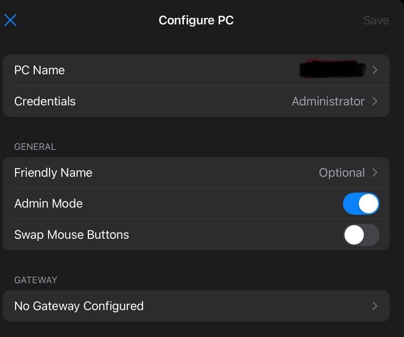Close the Configure PC dialog with the X
Screen dimensions: 404x337
[x=10, y=20]
